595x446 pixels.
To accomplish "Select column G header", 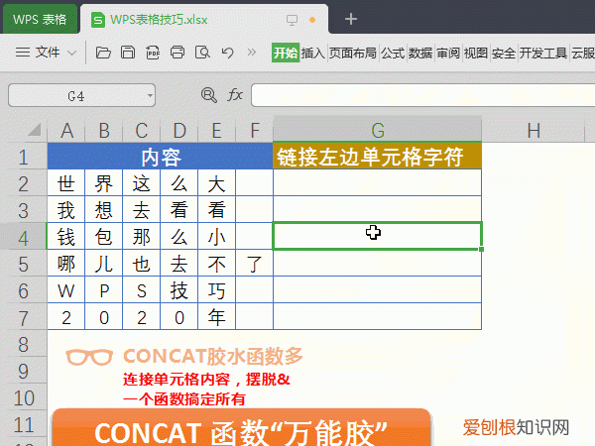I will point(378,130).
